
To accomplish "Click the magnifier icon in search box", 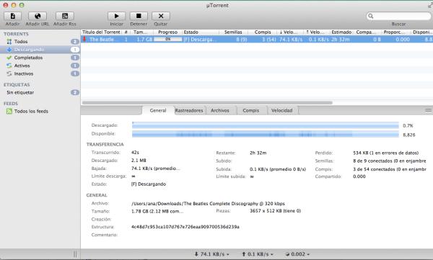I will click(x=371, y=16).
